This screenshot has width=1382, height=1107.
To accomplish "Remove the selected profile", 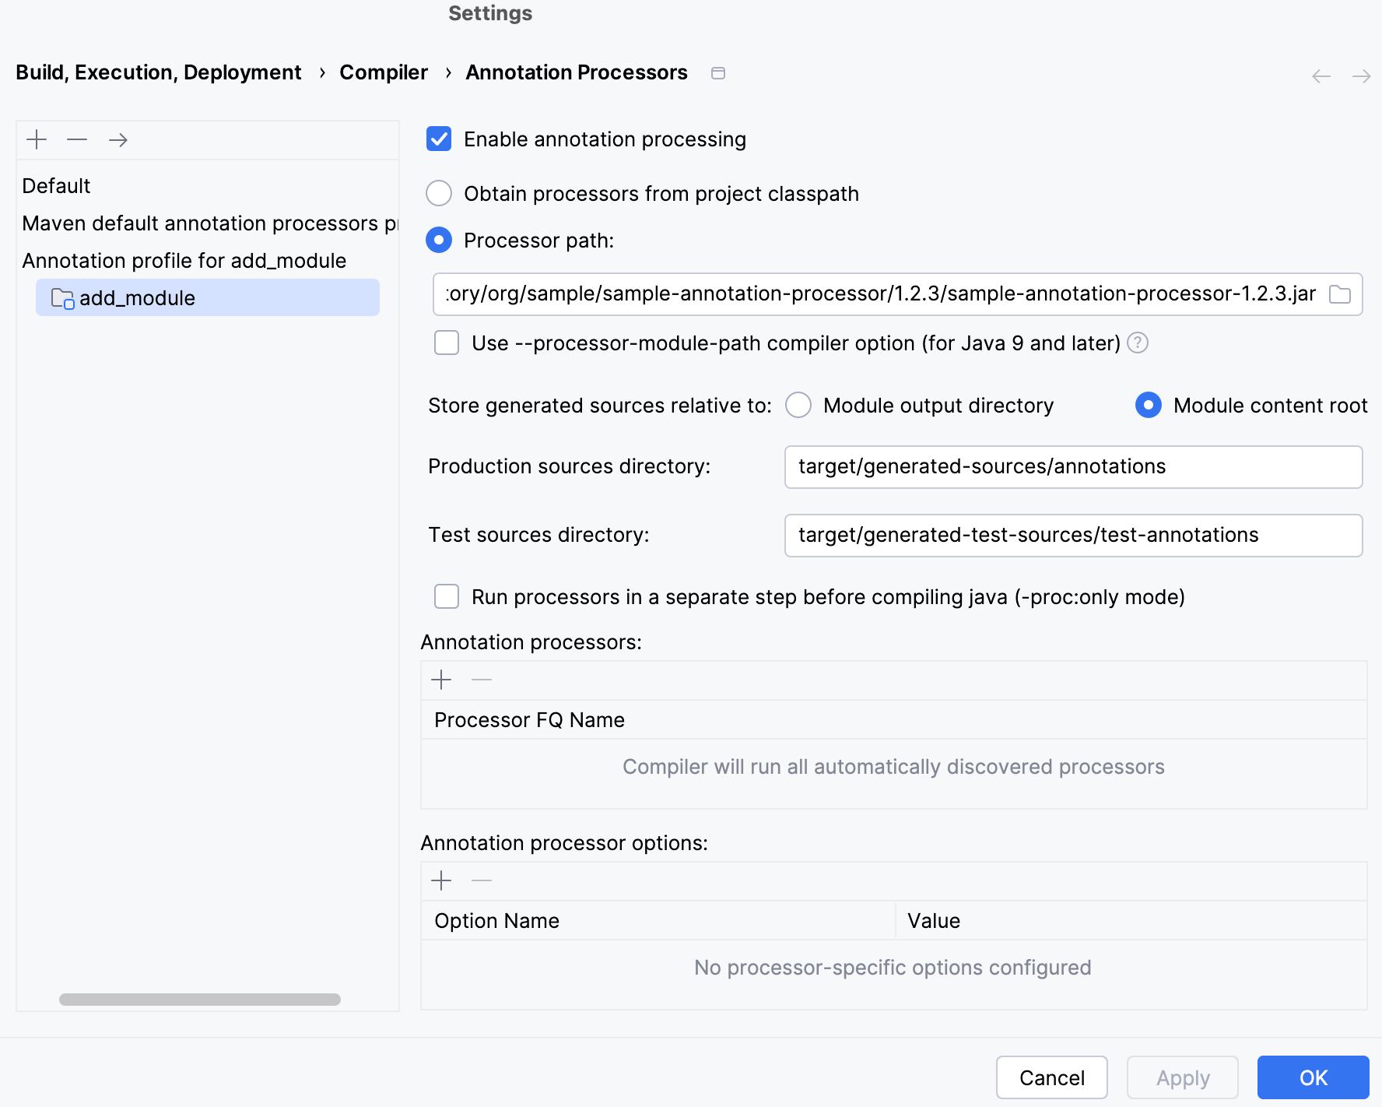I will coord(77,140).
